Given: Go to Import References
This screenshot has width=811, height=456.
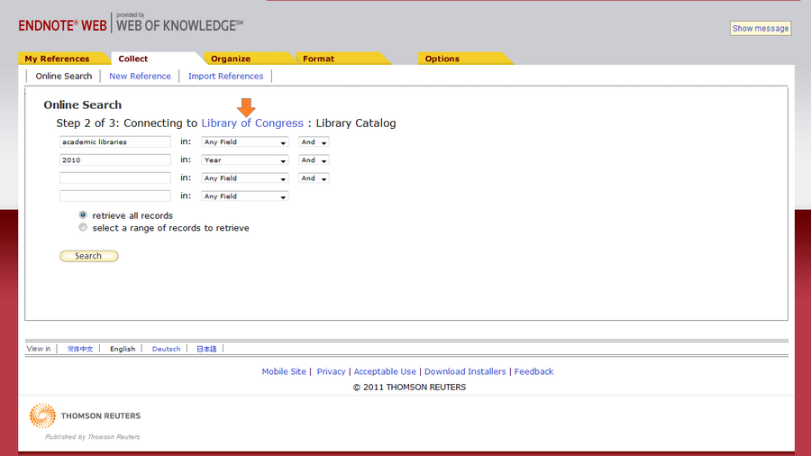Looking at the screenshot, I should pos(225,77).
